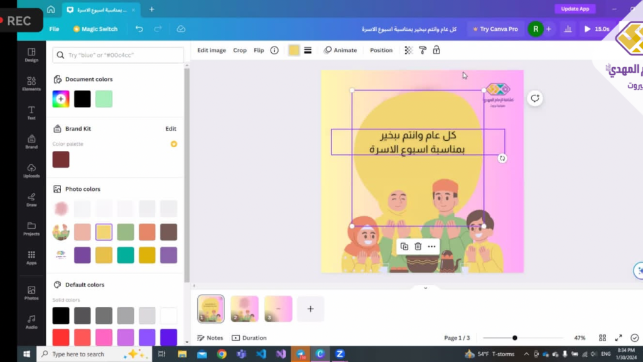Image resolution: width=643 pixels, height=362 pixels.
Task: Select the purple photo color swatch
Action: click(x=82, y=255)
